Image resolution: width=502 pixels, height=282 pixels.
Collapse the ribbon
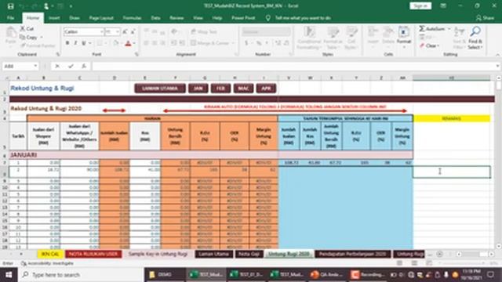tap(497, 55)
